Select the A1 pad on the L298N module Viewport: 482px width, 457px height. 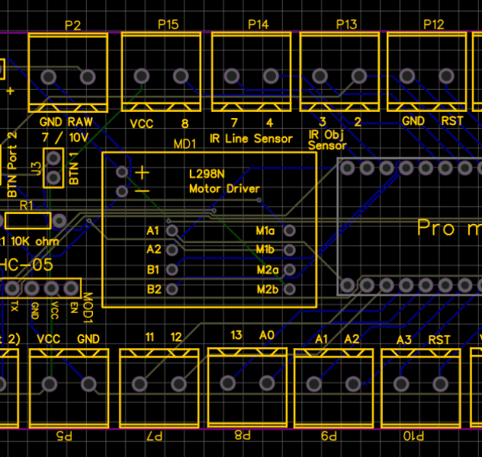pyautogui.click(x=172, y=231)
